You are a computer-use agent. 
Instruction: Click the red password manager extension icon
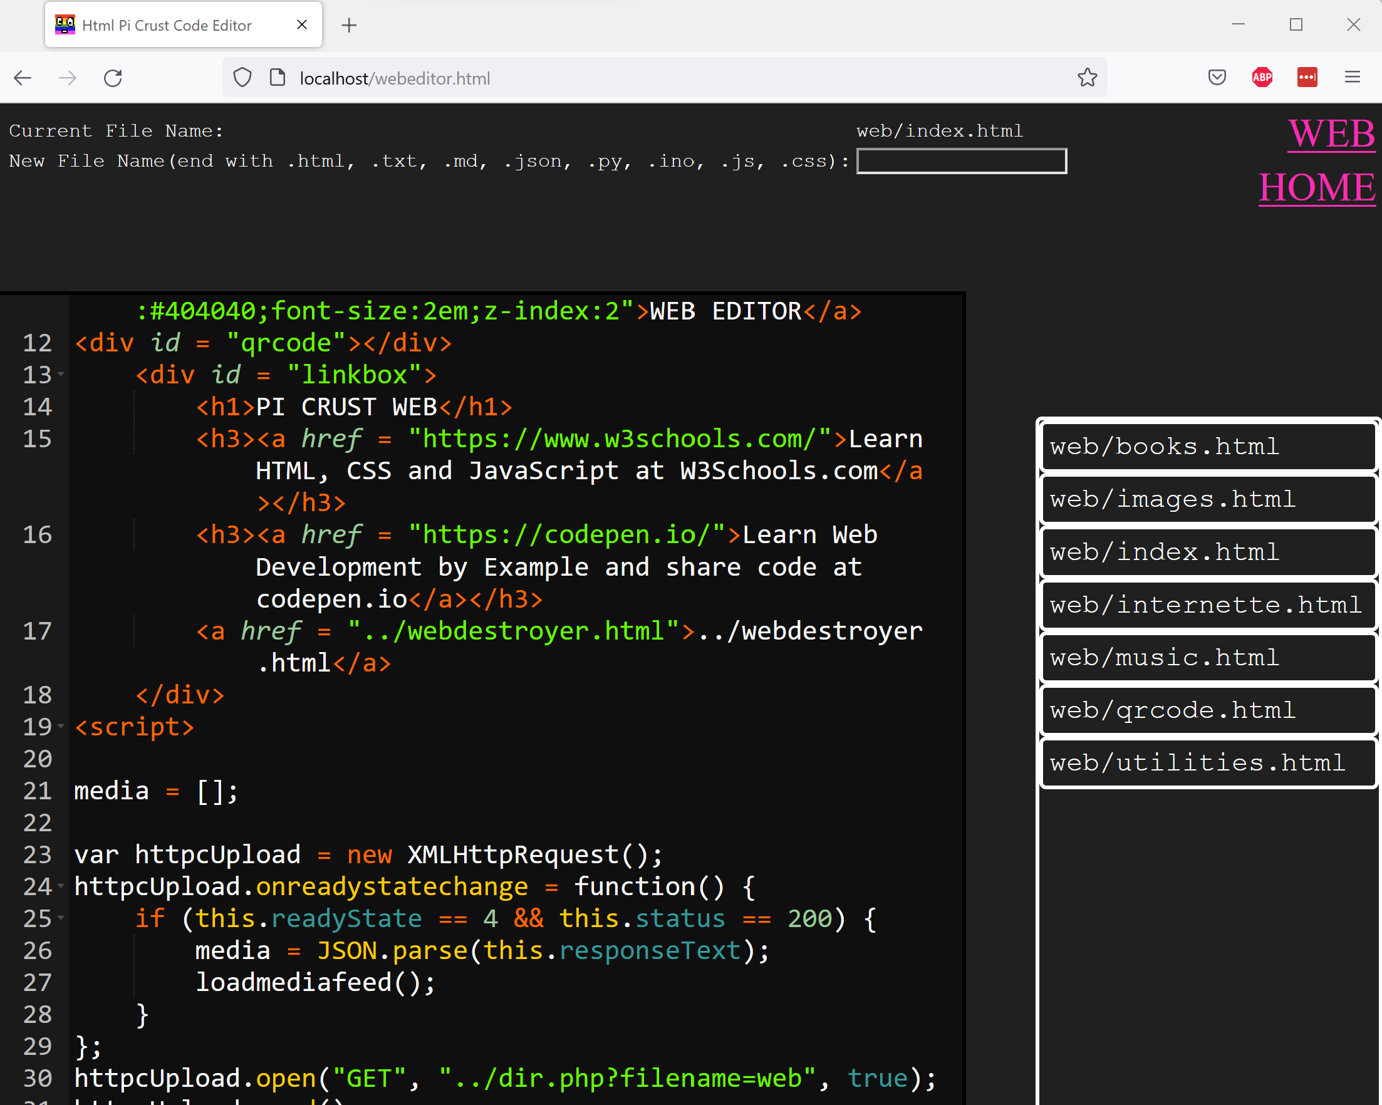tap(1307, 78)
